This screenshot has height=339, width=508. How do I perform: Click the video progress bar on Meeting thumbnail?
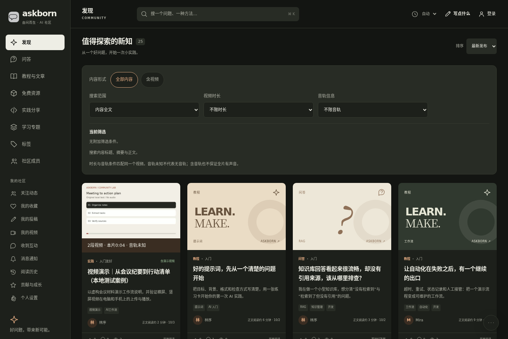(131, 233)
